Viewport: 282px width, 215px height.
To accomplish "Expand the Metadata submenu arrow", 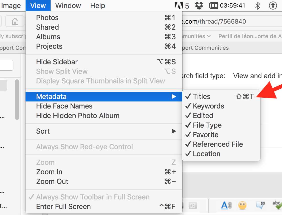I will click(174, 96).
